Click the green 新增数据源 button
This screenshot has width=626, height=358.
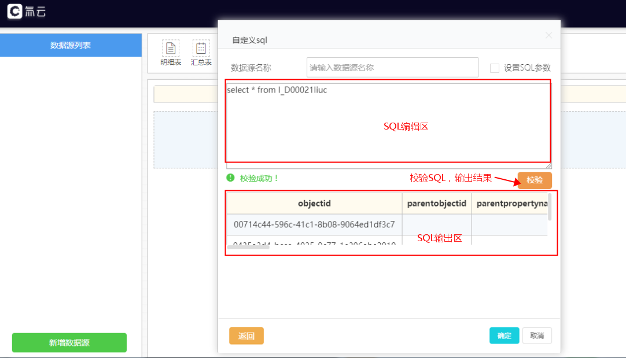69,343
